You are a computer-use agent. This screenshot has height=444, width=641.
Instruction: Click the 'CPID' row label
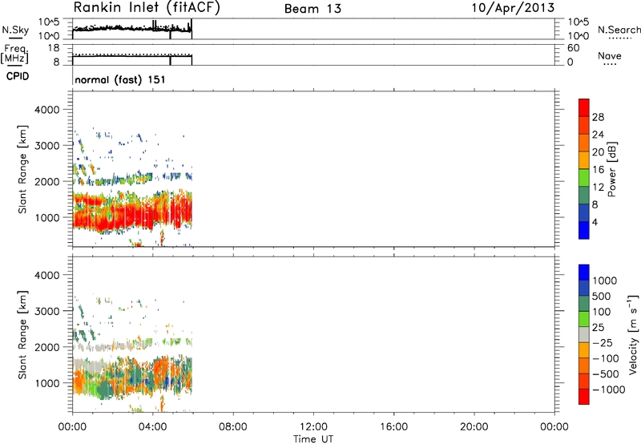point(18,76)
